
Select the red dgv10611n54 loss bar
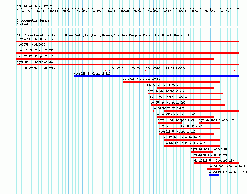[202, 152]
